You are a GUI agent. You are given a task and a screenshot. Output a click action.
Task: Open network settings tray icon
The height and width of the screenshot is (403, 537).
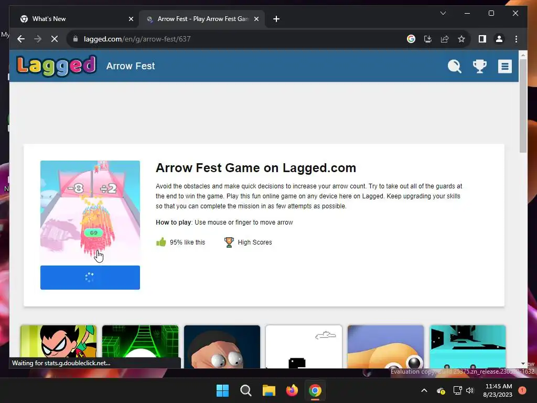457,390
